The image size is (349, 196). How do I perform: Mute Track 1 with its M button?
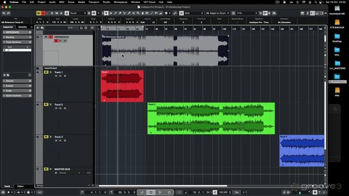point(46,72)
